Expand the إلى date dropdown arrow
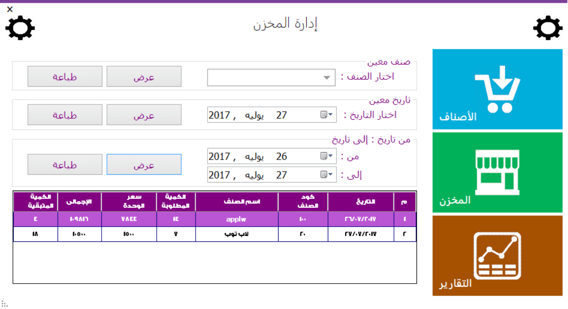This screenshot has height=309, width=568. point(331,174)
